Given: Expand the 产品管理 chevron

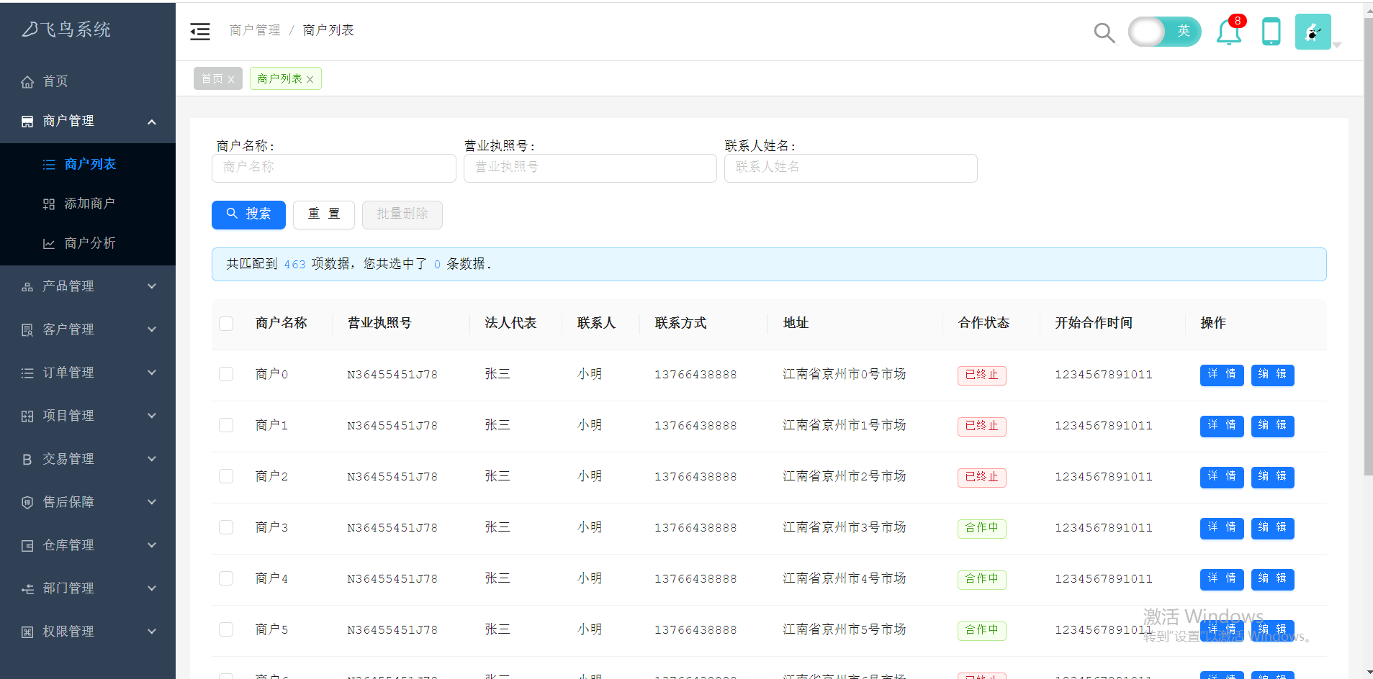Looking at the screenshot, I should pos(152,286).
